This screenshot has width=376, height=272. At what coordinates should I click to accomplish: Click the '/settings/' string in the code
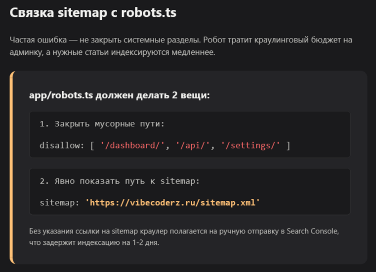click(x=251, y=146)
